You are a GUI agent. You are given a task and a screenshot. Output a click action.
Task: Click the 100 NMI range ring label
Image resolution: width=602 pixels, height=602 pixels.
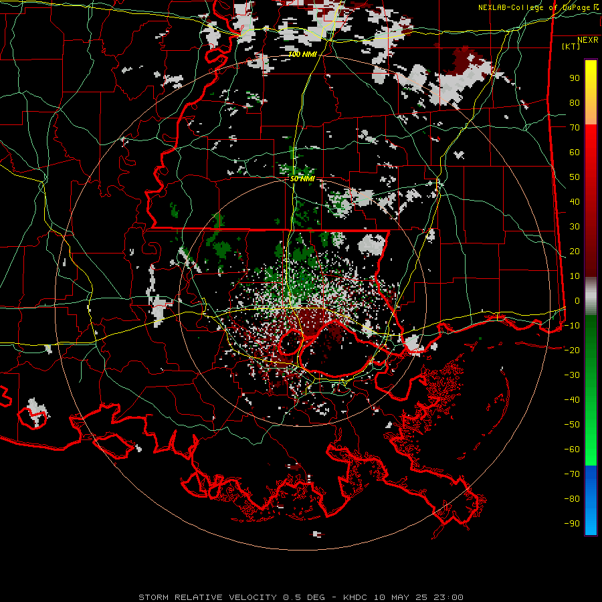[302, 55]
